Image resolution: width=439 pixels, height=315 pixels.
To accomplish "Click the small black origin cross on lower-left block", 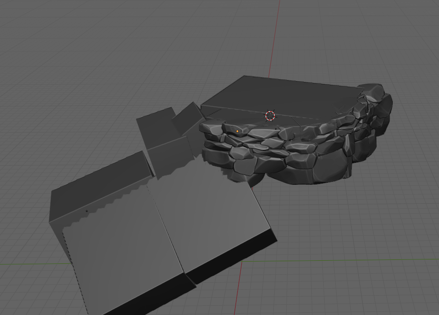I will 87,211.
